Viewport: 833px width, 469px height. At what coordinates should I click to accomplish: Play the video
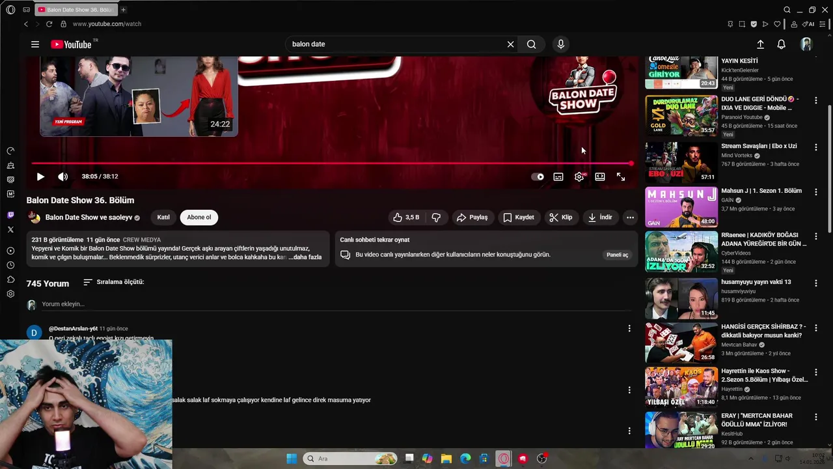40,177
